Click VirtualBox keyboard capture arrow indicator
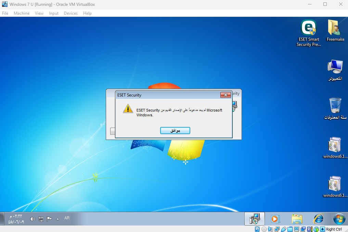Viewport: 348px width, 232px height. 322,229
